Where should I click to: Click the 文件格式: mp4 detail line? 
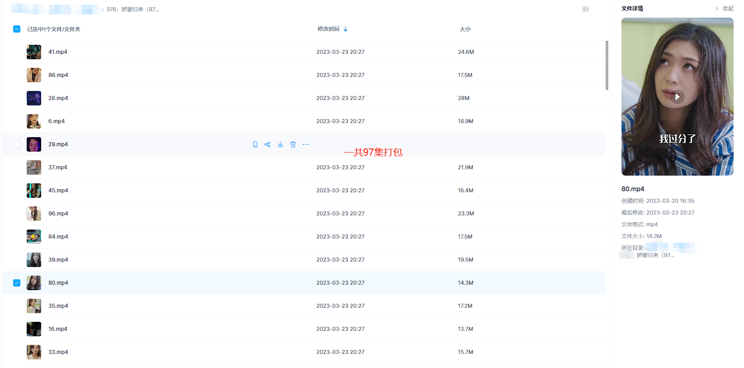(x=640, y=225)
